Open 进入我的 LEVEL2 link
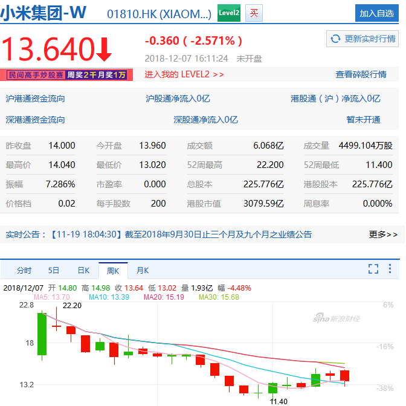Image resolution: width=406 pixels, height=406 pixels. tap(184, 74)
